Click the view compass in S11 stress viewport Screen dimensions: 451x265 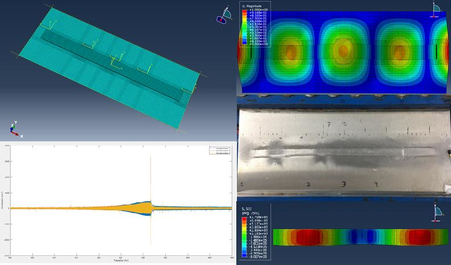pyautogui.click(x=437, y=213)
